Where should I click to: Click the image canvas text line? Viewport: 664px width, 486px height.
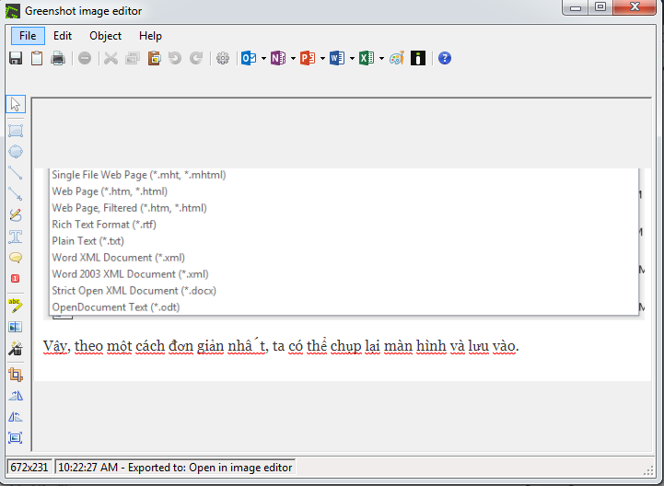tap(281, 346)
